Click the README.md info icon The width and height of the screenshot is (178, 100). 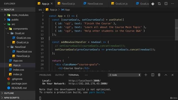pos(9,88)
